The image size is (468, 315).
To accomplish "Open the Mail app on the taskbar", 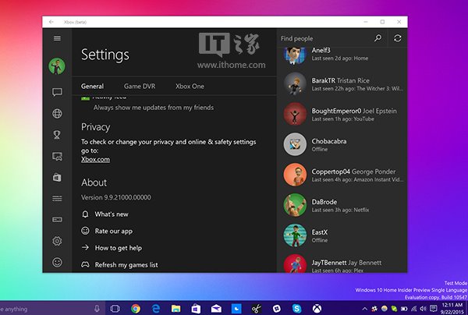I will 216,309.
